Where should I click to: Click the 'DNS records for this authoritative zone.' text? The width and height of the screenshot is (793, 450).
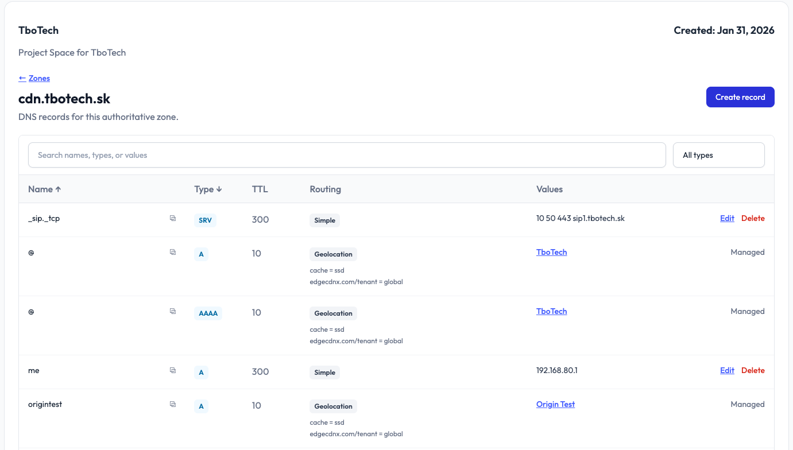[98, 117]
